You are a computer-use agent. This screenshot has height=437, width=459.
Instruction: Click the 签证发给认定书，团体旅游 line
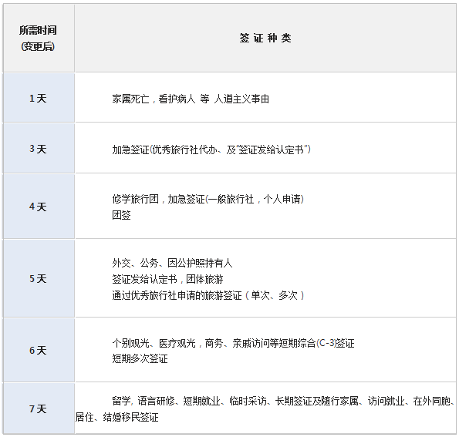click(x=167, y=279)
